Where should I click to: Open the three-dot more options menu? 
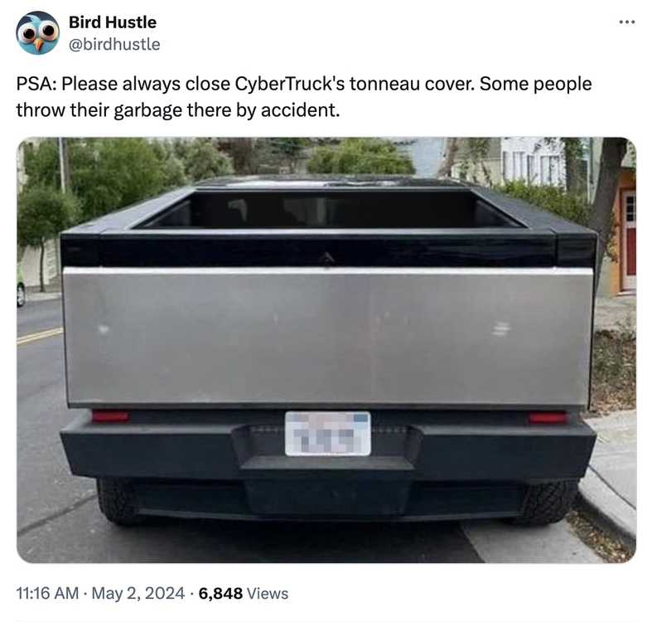coord(626,22)
